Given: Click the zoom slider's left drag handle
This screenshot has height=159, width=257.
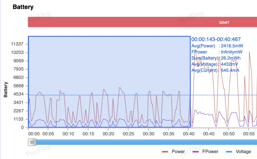Looking at the screenshot, I should click(x=32, y=142).
